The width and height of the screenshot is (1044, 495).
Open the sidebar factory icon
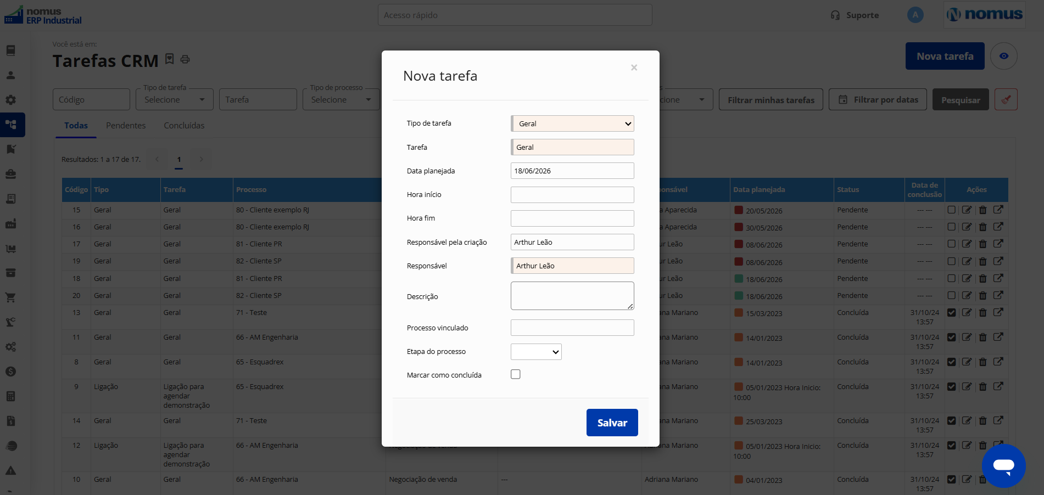(x=10, y=223)
